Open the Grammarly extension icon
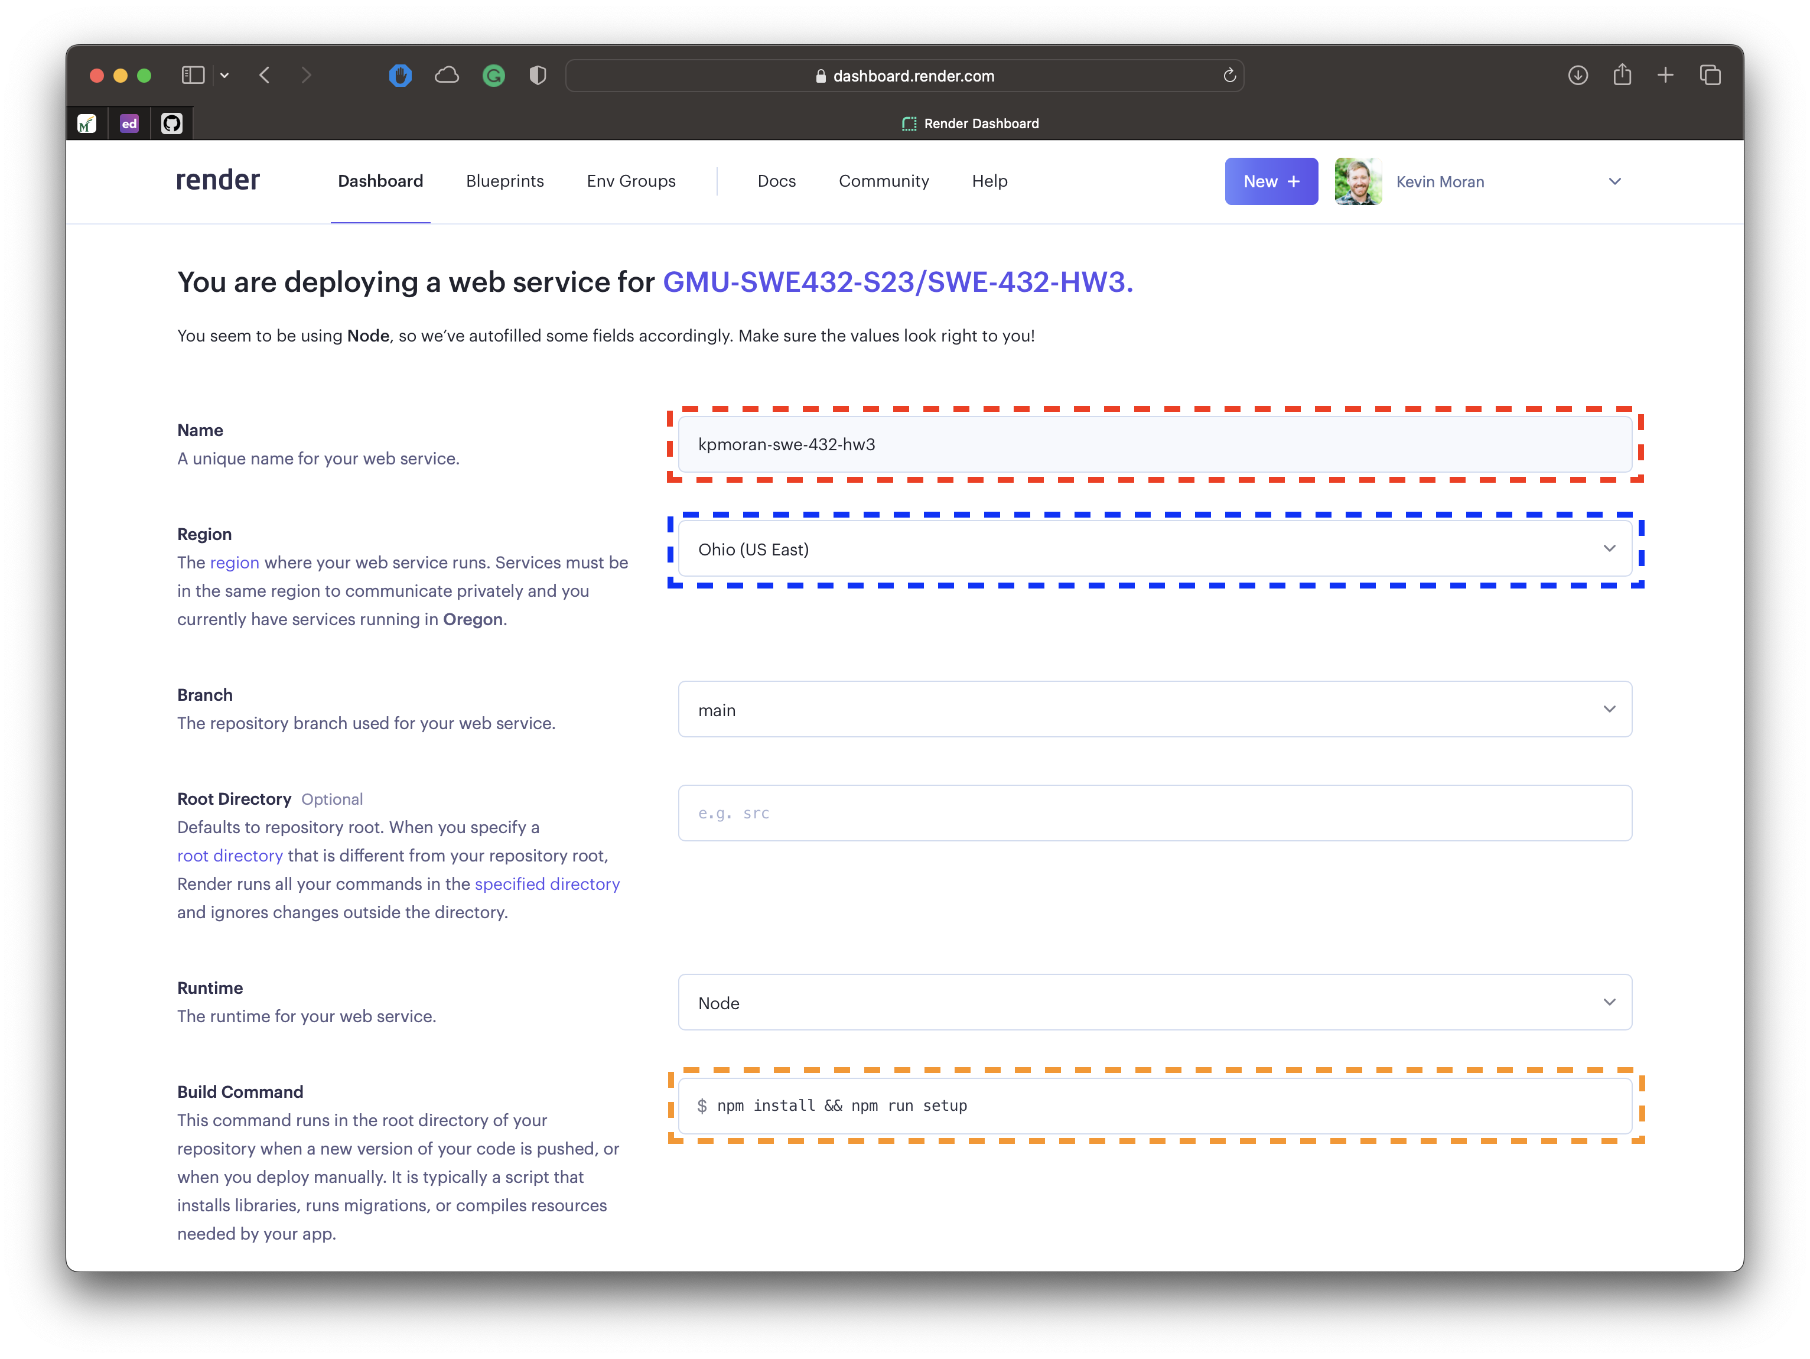Screen dimensions: 1810x1359 tap(493, 76)
